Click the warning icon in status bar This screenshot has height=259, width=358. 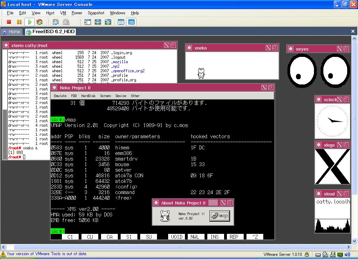pos(3,254)
